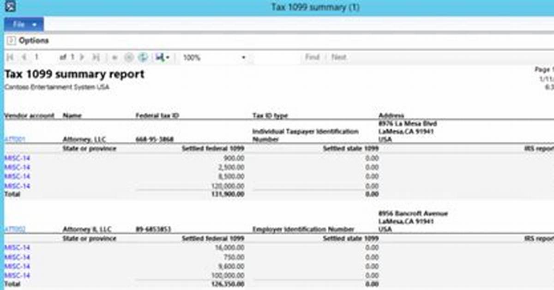Image resolution: width=554 pixels, height=290 pixels.
Task: Click the Address column header
Action: 391,115
